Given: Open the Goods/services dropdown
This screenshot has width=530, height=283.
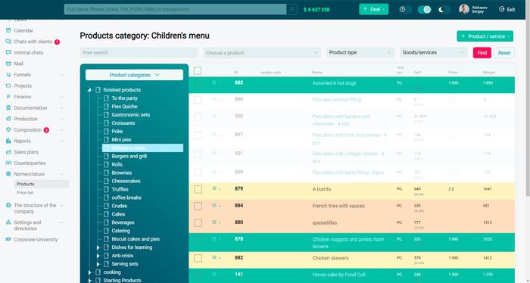Looking at the screenshot, I should point(433,53).
